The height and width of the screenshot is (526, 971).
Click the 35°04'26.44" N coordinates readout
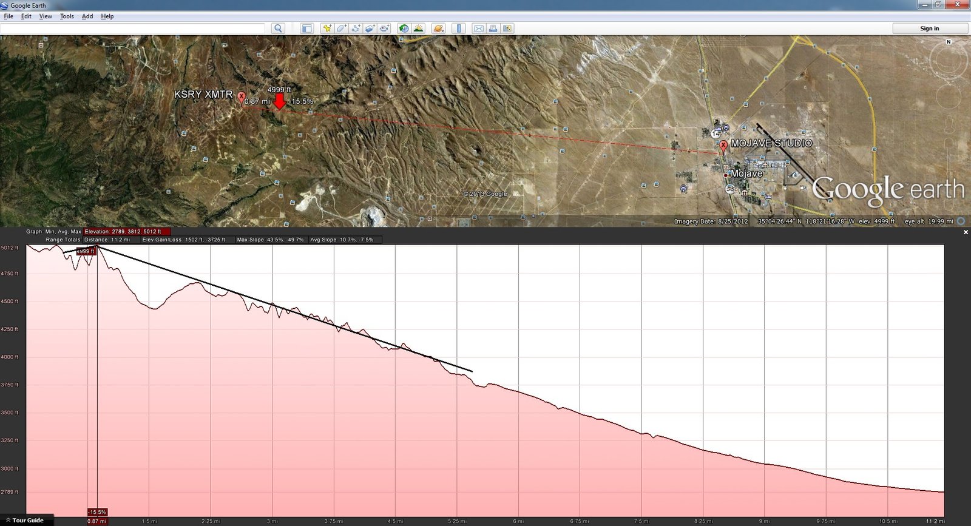(x=806, y=221)
